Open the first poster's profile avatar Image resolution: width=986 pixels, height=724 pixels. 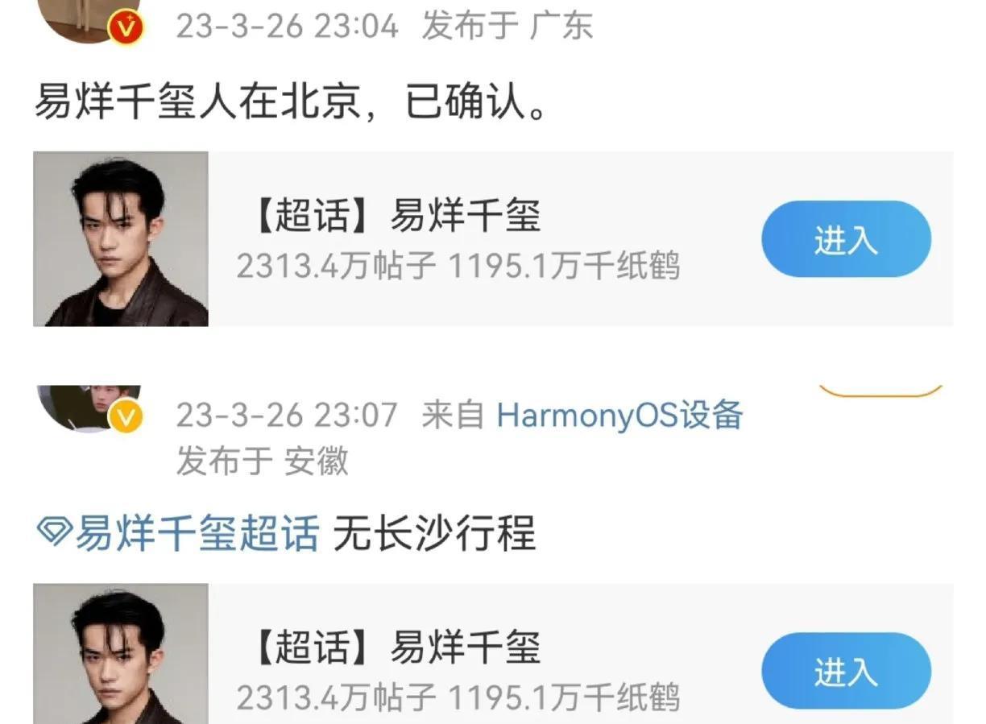89,19
